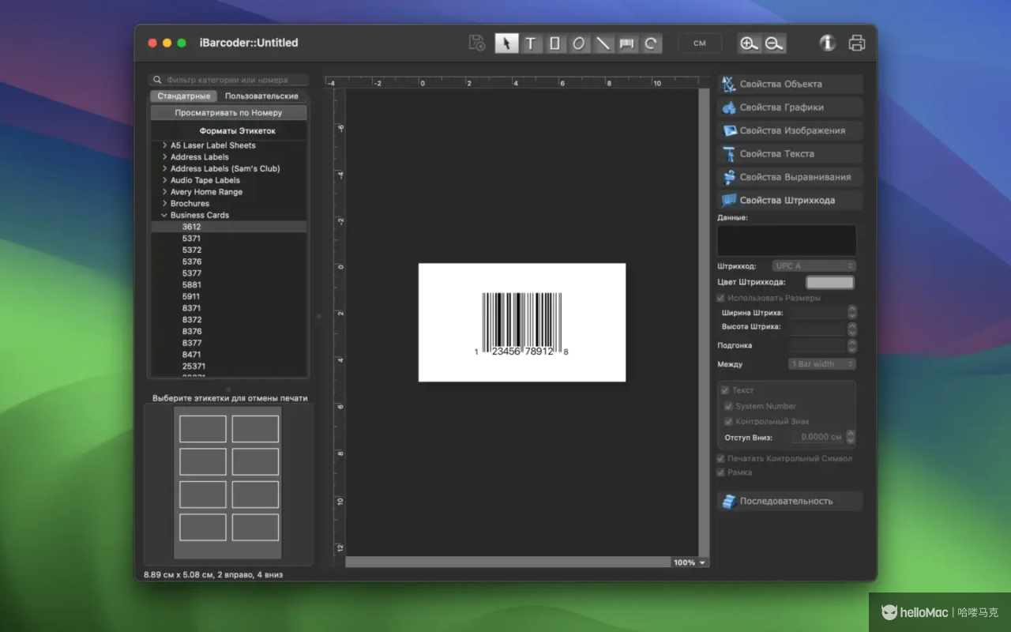Open the 100% zoom level dropdown
Screen dimensions: 1011x632
690,562
